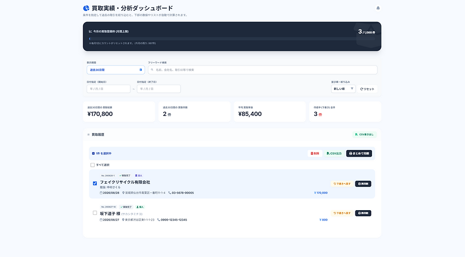Click the 0900-12345-12345 phone number
Screen dimensions: 465x257
(x=174, y=220)
